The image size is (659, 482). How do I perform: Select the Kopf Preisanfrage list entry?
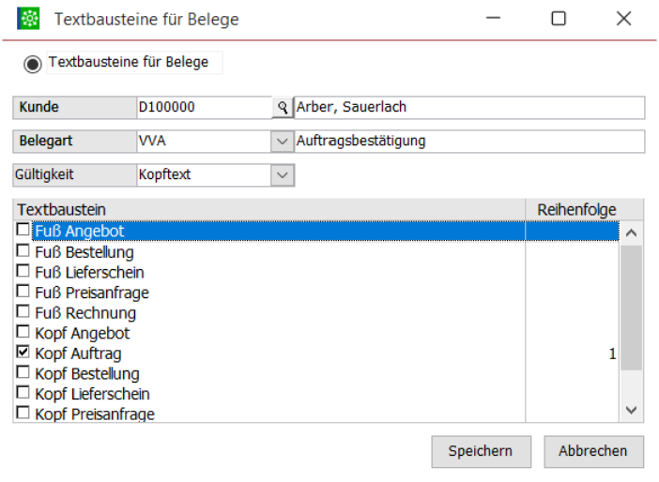94,414
